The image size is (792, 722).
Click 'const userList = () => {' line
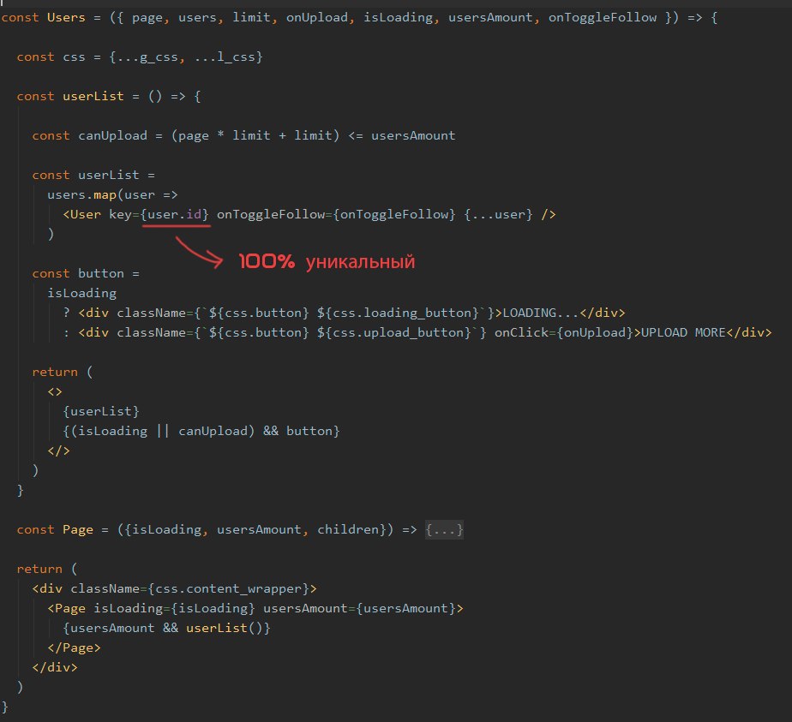coord(109,97)
